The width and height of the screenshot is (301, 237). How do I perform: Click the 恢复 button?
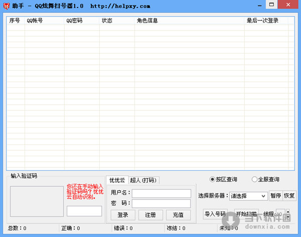coord(289,195)
